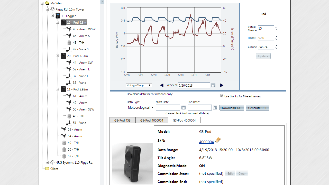This screenshot has height=185, width=329.
Task: Increase the Bearing stepper value
Action: click(x=276, y=46)
